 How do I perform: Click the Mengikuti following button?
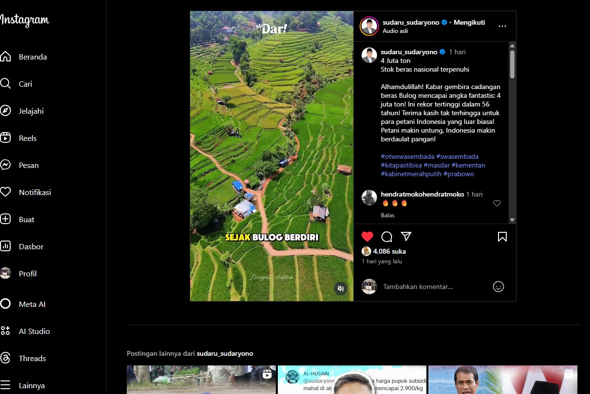click(469, 22)
